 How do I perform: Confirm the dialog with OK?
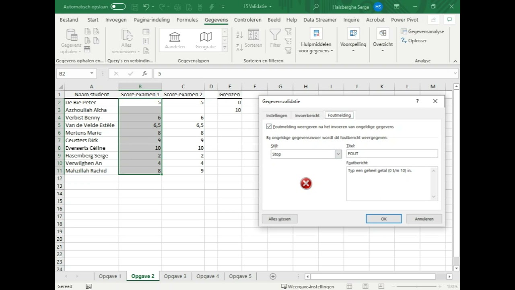tap(384, 219)
